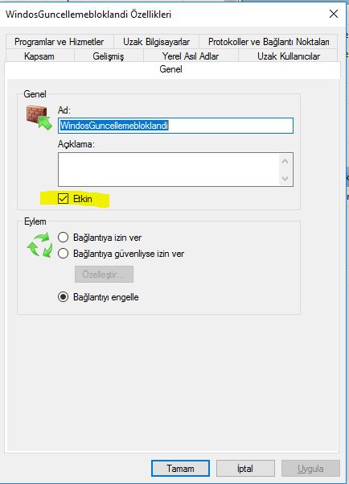The height and width of the screenshot is (484, 349).
Task: Click the description scrollbar down arrow
Action: click(x=285, y=178)
